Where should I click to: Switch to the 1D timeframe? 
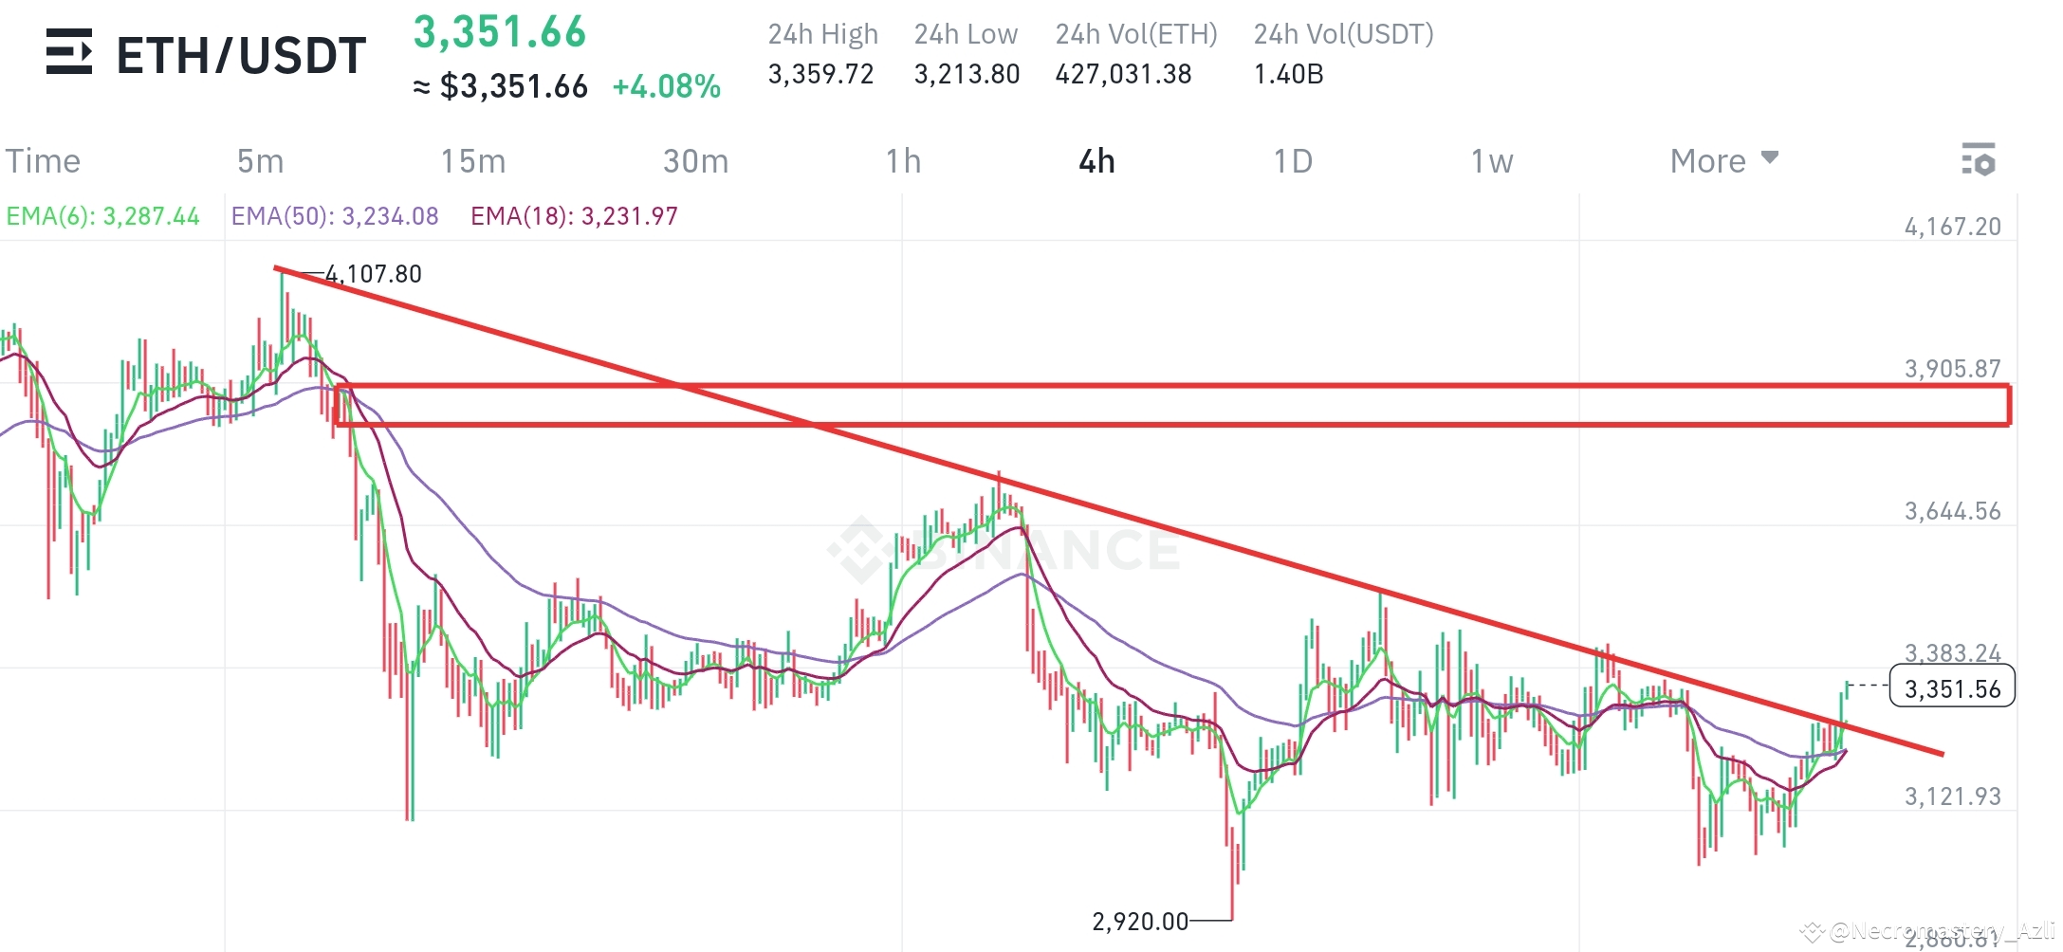[1293, 160]
